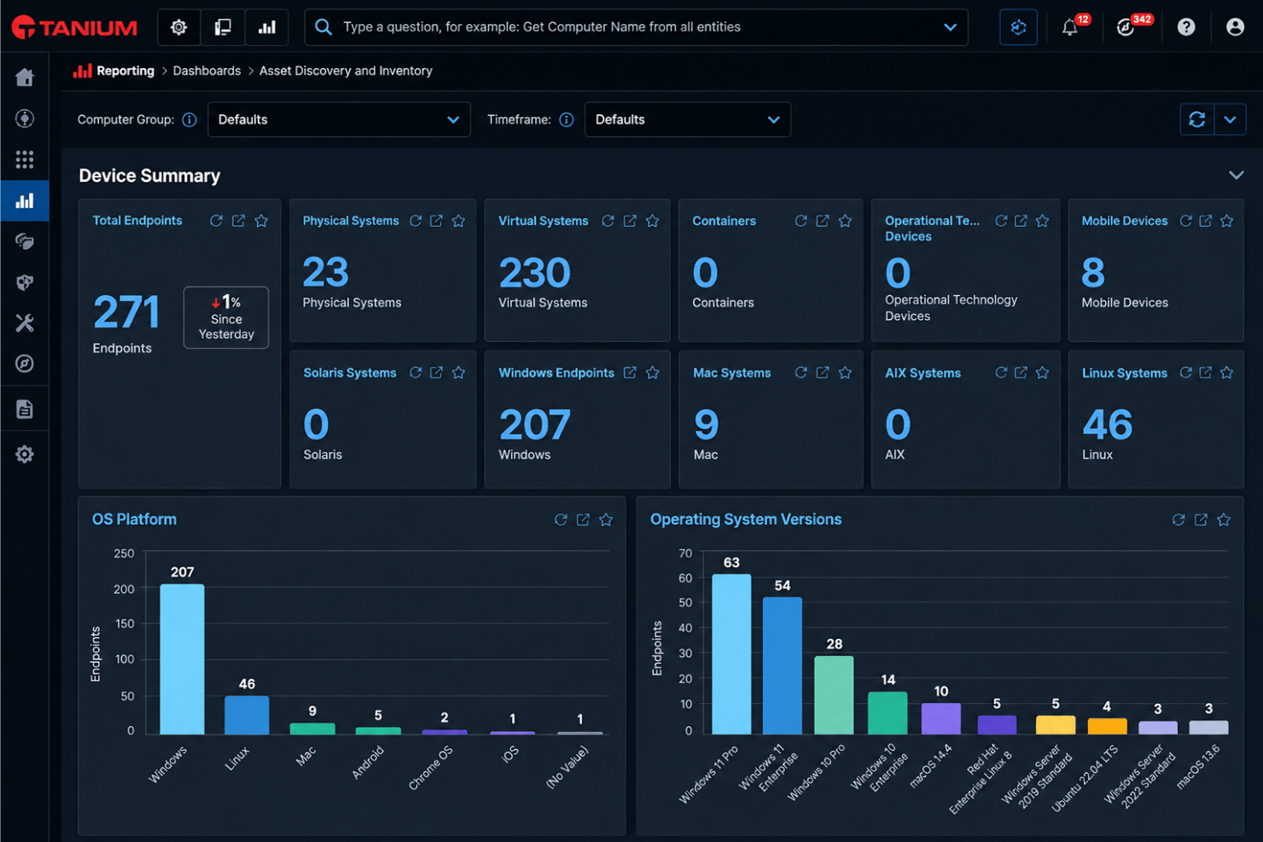Favorite the Solaris Systems card star
This screenshot has height=842, width=1263.
tap(458, 373)
